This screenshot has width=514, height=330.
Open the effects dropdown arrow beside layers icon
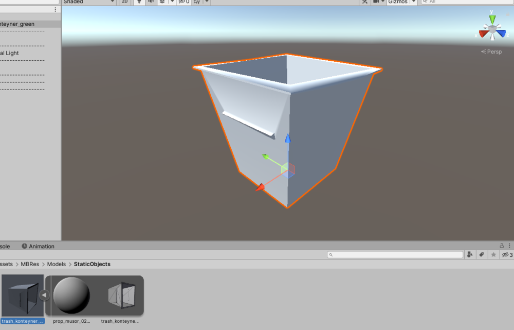click(x=172, y=2)
